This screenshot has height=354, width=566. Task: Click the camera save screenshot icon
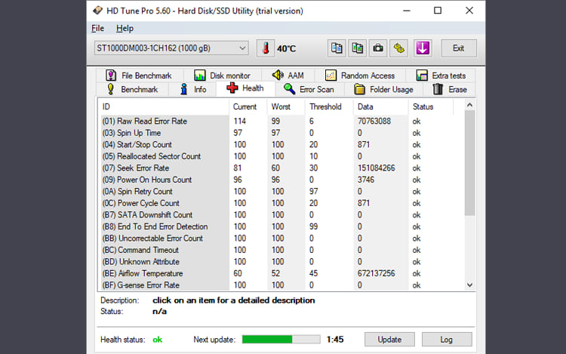click(x=378, y=48)
